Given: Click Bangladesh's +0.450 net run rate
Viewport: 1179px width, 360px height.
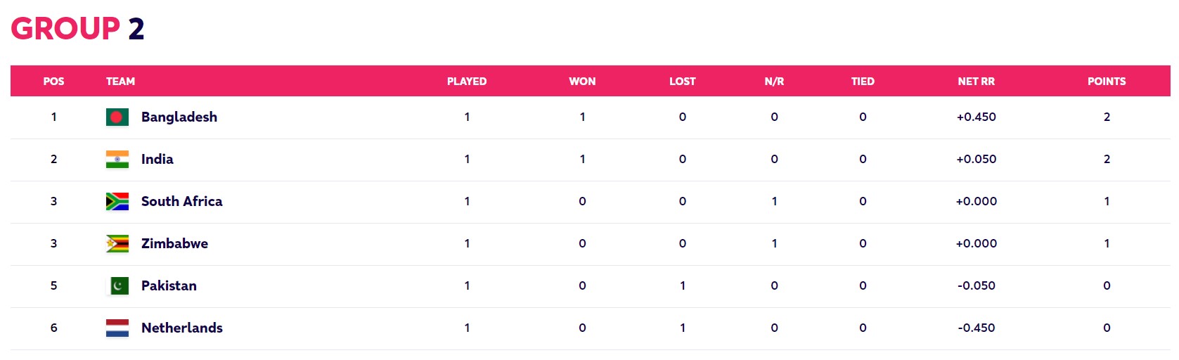Looking at the screenshot, I should pos(976,117).
